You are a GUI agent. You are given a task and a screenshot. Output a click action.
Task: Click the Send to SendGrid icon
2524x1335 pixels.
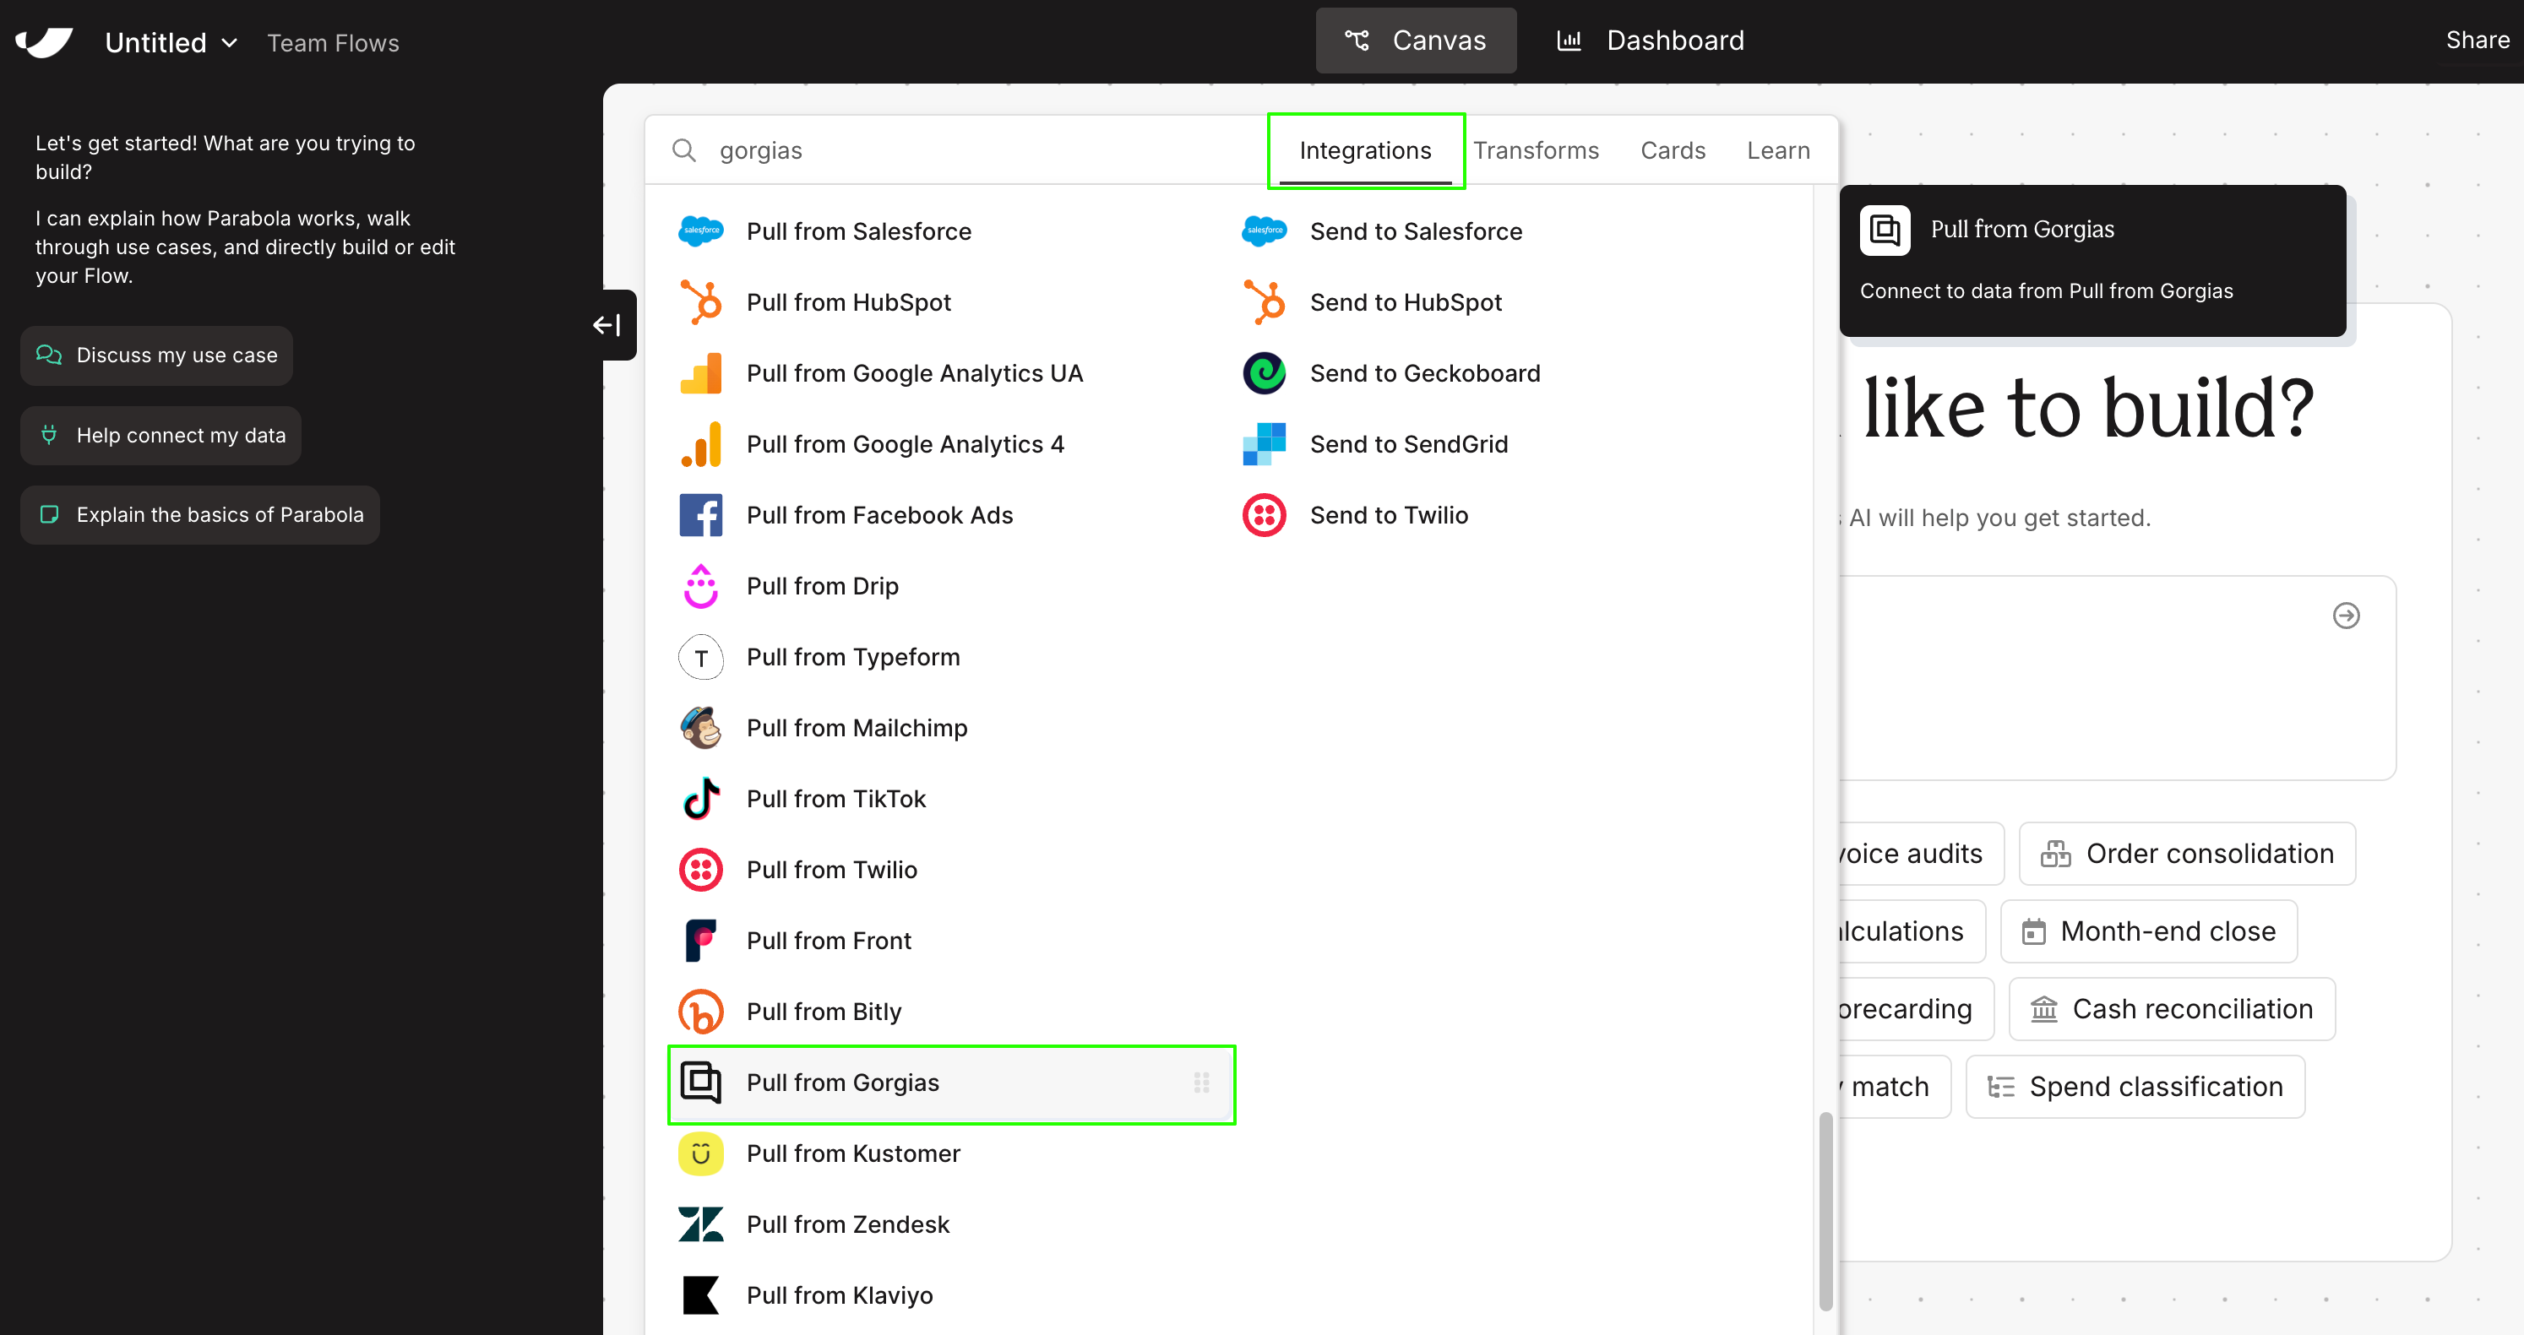click(x=1264, y=445)
